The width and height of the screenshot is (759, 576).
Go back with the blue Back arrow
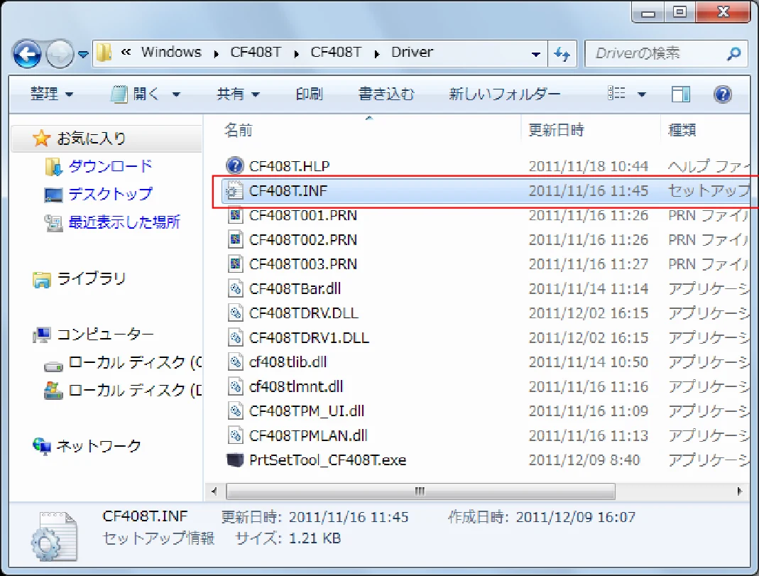(x=26, y=54)
